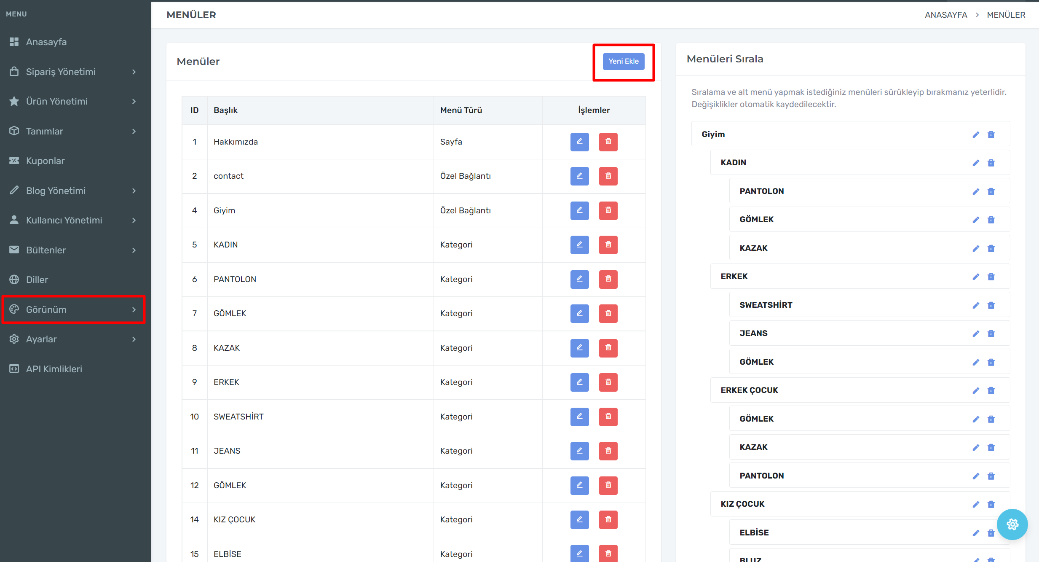Click trash icon for SWEATSHİRT row
This screenshot has height=562, width=1039.
click(608, 417)
